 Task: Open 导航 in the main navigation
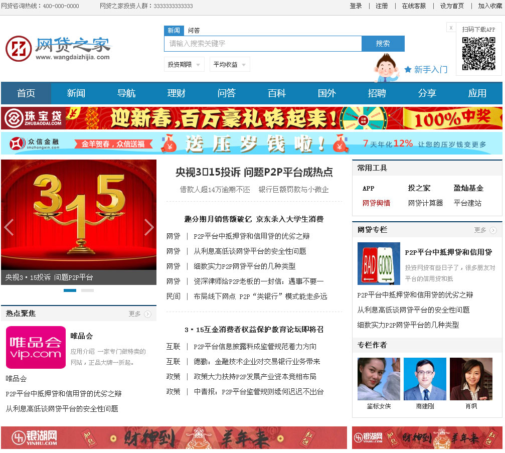[x=126, y=93]
